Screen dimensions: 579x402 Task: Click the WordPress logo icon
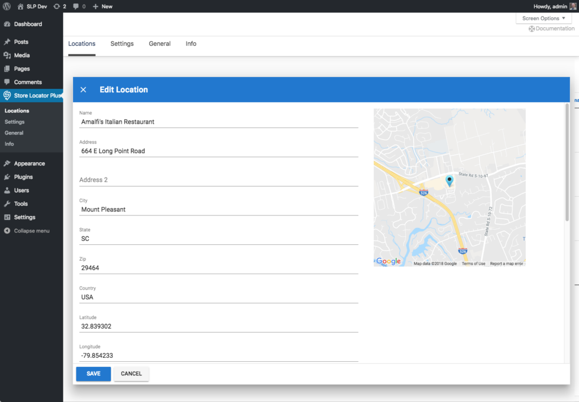(x=7, y=6)
